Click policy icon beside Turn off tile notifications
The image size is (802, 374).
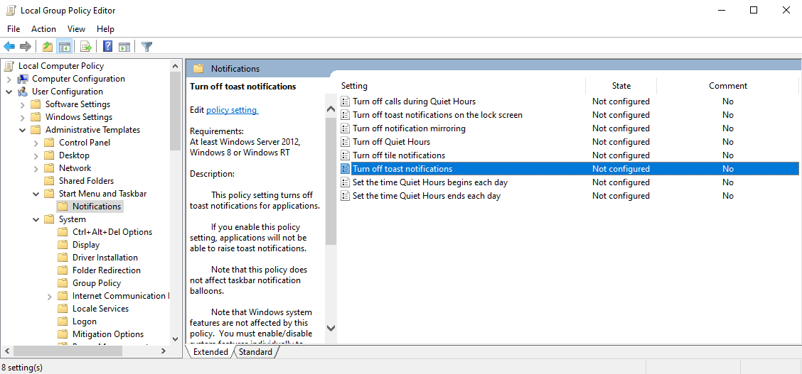[x=346, y=155]
